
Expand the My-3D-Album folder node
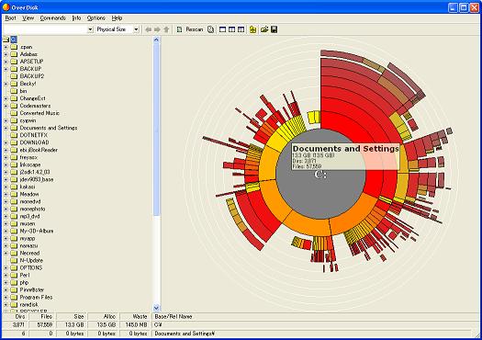6,231
